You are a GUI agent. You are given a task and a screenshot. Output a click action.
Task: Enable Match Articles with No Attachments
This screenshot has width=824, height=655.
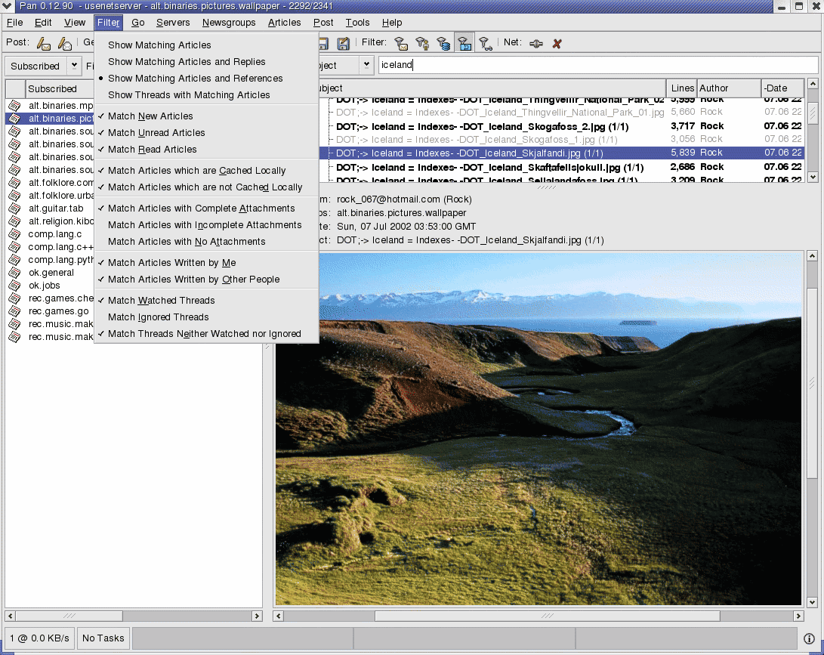206,243
